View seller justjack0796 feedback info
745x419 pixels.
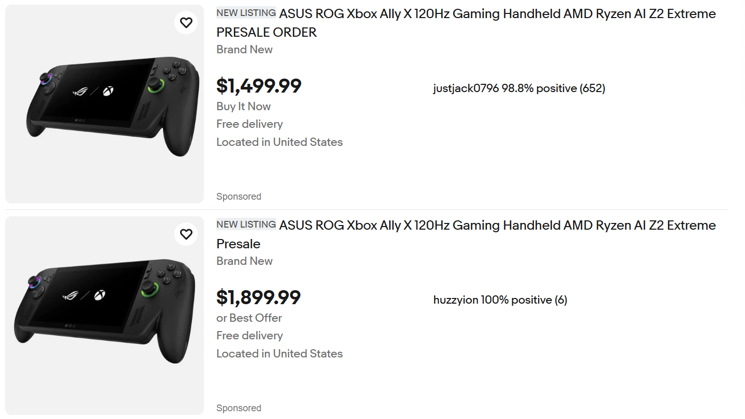tap(519, 88)
